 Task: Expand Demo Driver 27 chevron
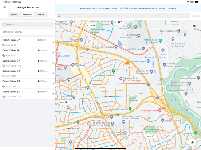pyautogui.click(x=53, y=63)
